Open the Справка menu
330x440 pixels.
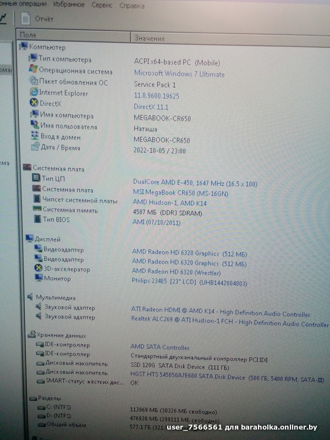(x=132, y=5)
